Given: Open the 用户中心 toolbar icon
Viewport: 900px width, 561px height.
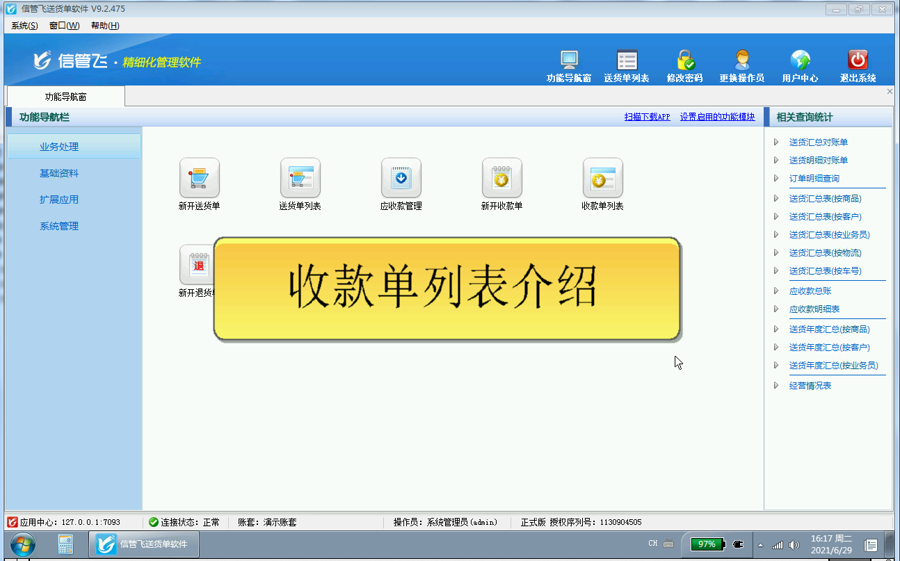Looking at the screenshot, I should coord(800,60).
